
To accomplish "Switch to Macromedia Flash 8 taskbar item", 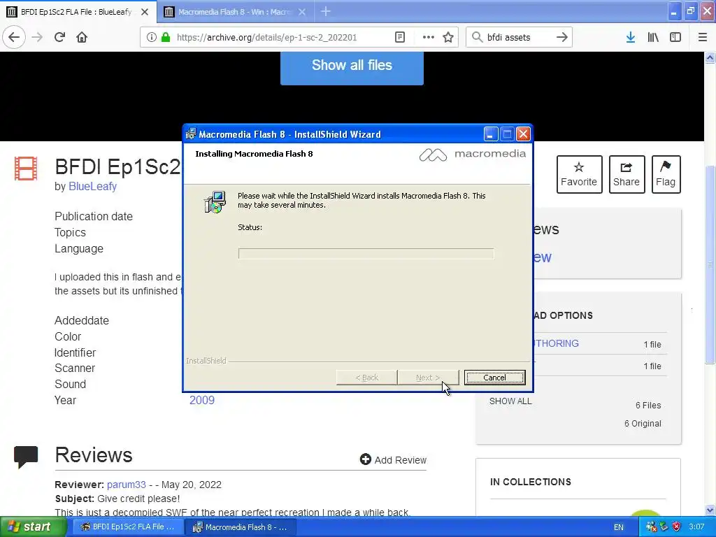I will [x=241, y=527].
